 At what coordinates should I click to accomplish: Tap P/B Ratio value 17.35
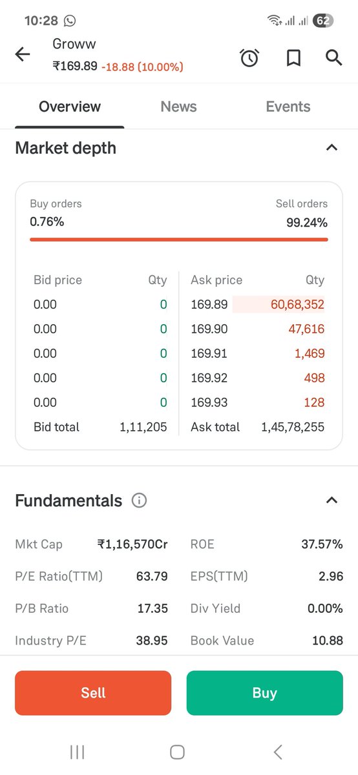(x=153, y=608)
